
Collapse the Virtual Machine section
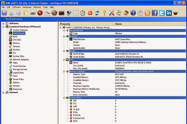[64, 31]
